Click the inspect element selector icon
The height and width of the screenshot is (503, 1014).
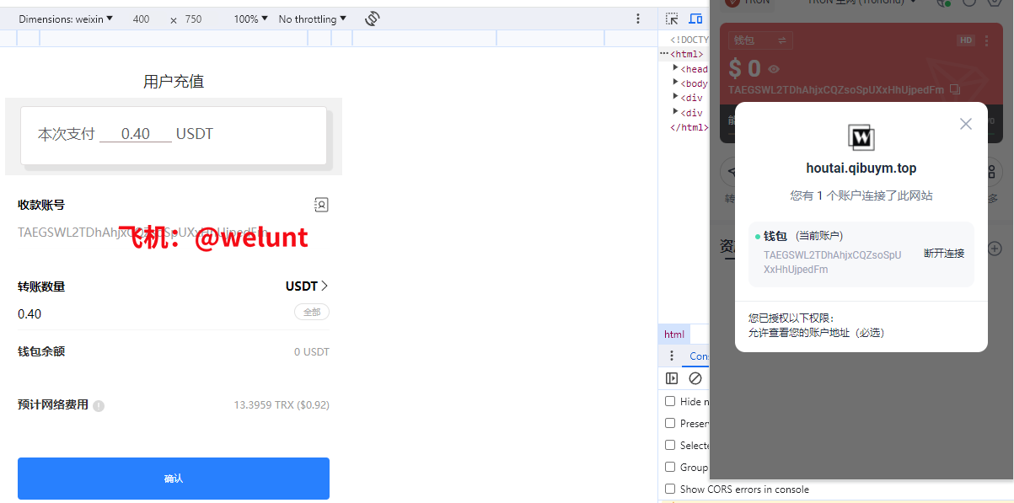pos(672,19)
